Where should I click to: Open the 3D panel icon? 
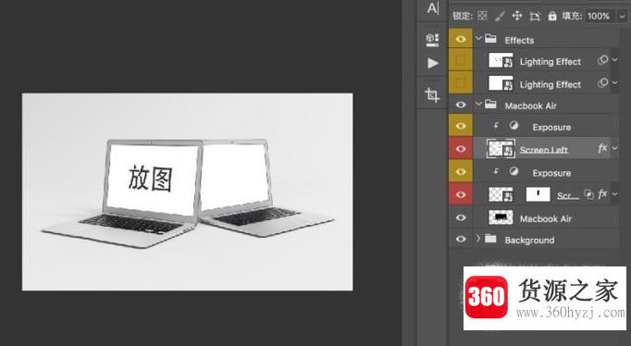point(432,40)
